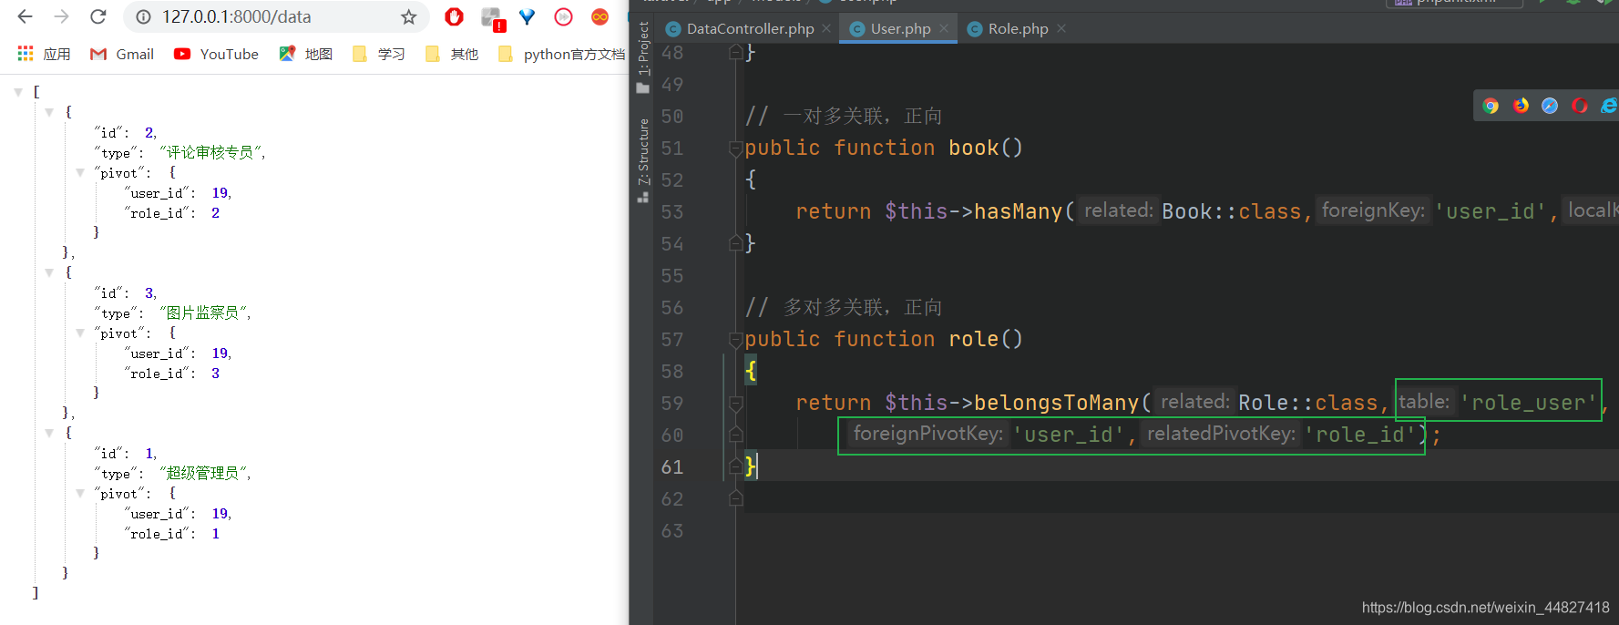Click the "评论审核专员" type value
Image resolution: width=1619 pixels, height=625 pixels.
(x=210, y=152)
